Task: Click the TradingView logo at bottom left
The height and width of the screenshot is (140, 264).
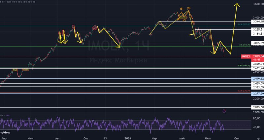Action: (5, 132)
